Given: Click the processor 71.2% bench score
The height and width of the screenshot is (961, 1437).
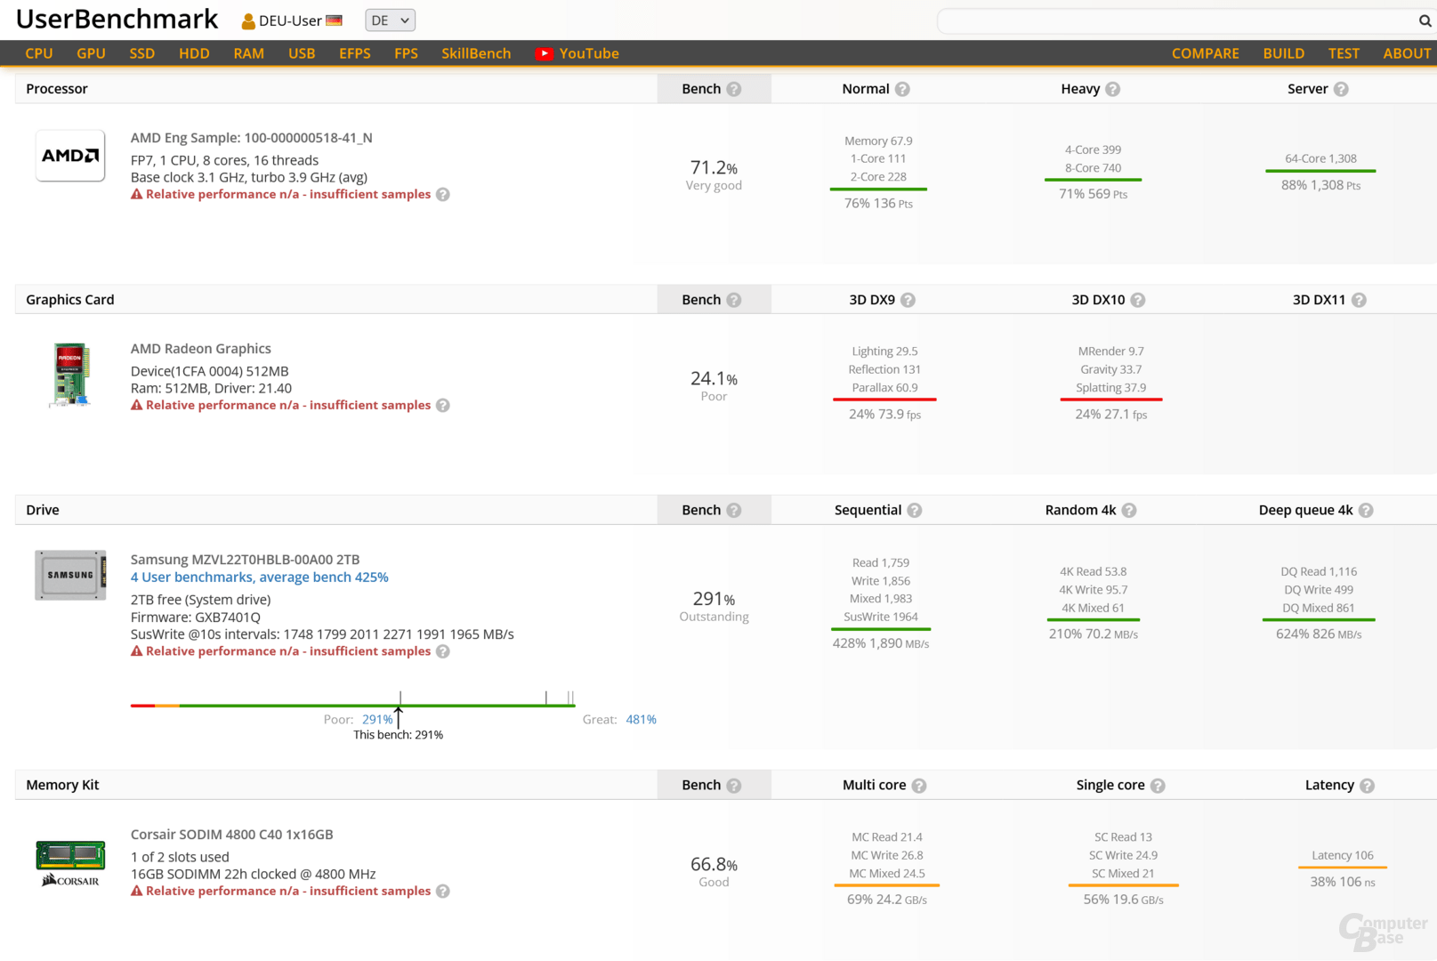Looking at the screenshot, I should [714, 167].
